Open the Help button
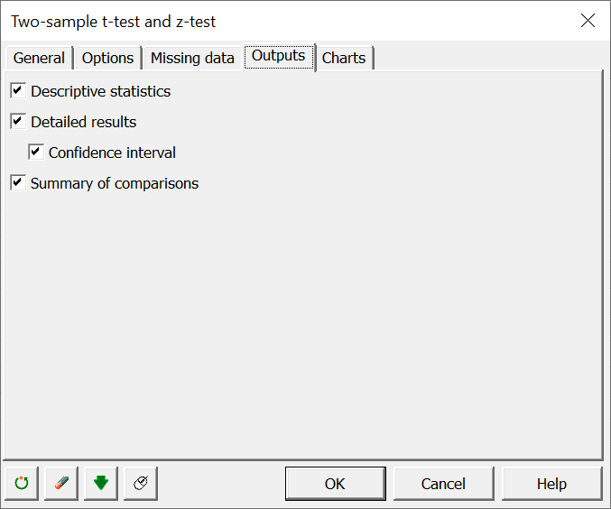The image size is (611, 509). tap(551, 484)
